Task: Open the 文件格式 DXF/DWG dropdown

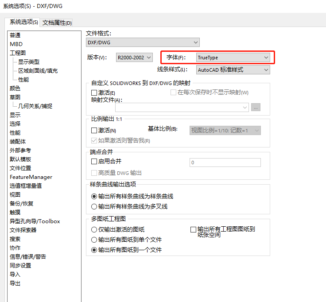Action: tap(143, 43)
